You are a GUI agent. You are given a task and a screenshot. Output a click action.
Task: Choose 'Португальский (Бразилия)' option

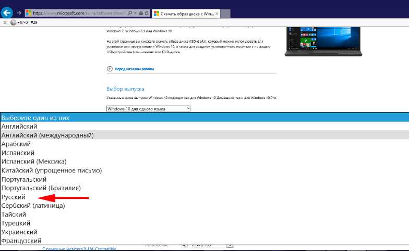(204, 188)
